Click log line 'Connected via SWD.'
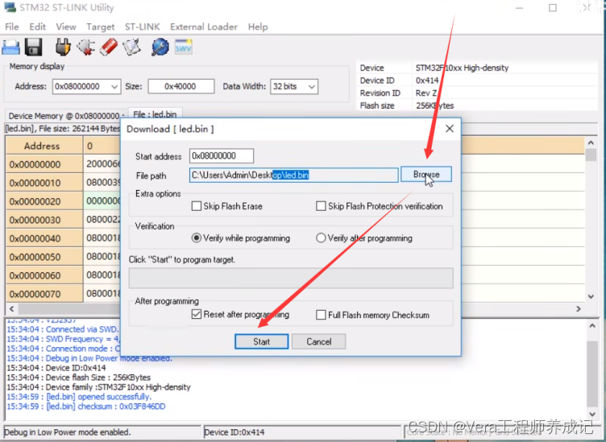Image resolution: width=606 pixels, height=442 pixels. (62, 329)
